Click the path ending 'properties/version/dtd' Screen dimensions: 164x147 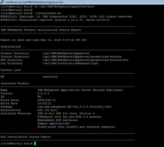[x=85, y=60]
